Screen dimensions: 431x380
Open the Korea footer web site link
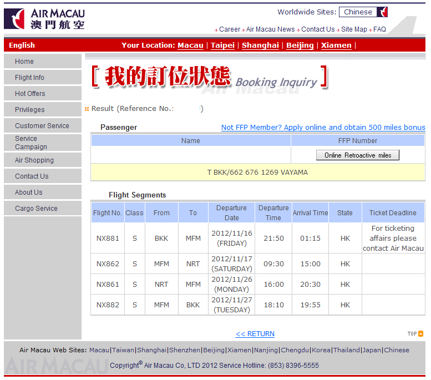[321, 350]
